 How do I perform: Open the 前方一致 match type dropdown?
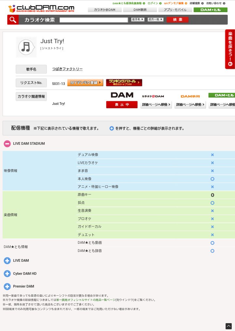coord(155,19)
